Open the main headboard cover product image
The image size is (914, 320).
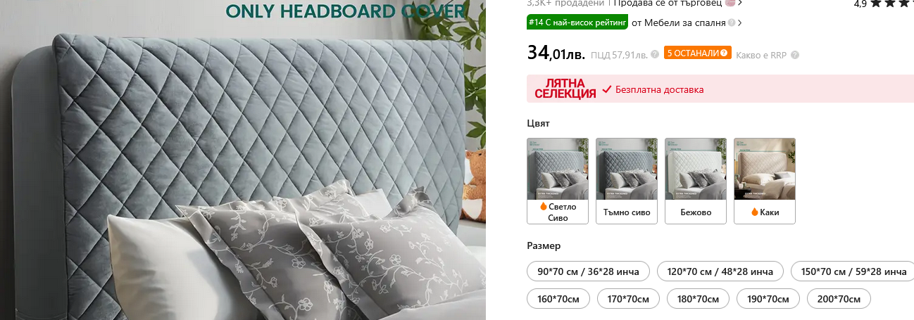pos(243,160)
